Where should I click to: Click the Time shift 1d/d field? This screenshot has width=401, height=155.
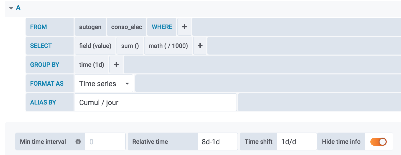296,141
